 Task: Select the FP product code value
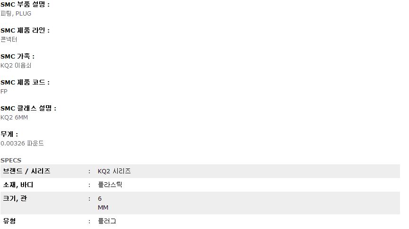[x=4, y=92]
